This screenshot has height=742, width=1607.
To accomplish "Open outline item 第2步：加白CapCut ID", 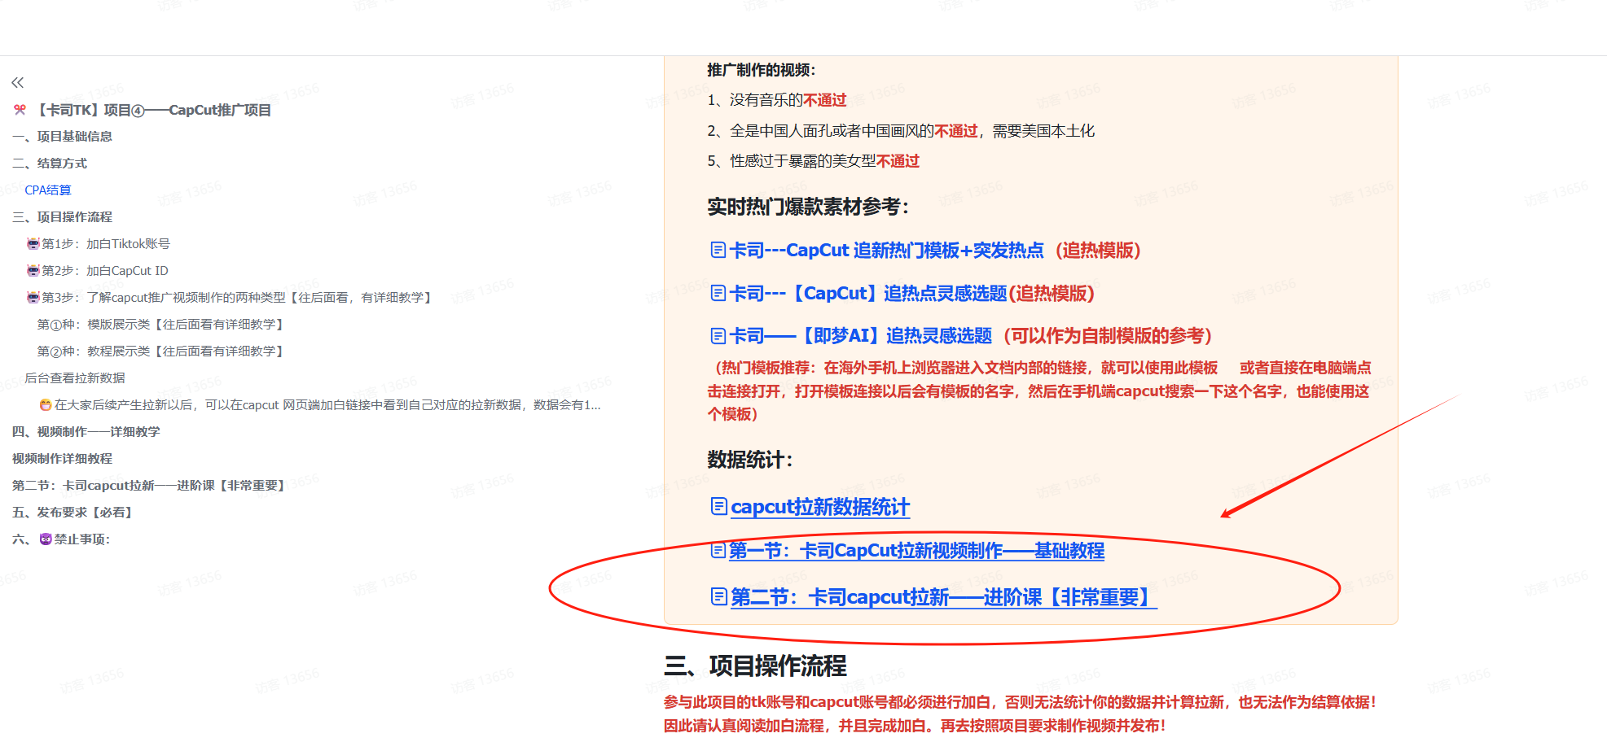I will [98, 271].
